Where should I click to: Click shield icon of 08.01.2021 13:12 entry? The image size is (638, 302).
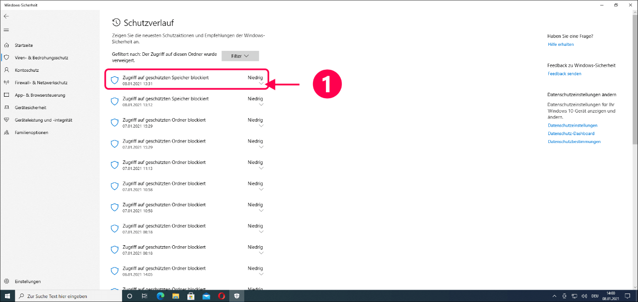click(x=114, y=101)
